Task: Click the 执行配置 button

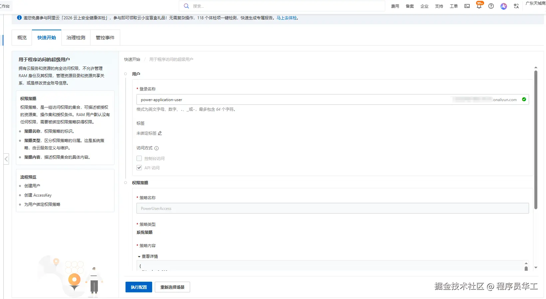Action: click(x=139, y=287)
